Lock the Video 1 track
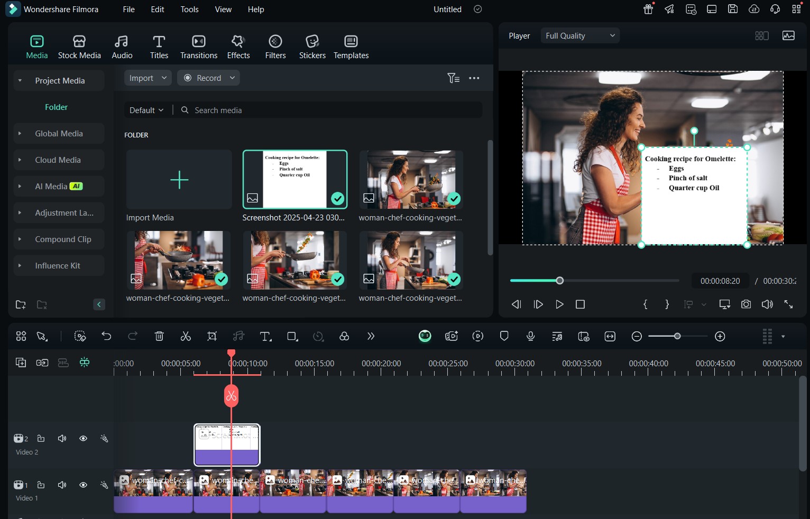This screenshot has width=810, height=519. (x=41, y=485)
